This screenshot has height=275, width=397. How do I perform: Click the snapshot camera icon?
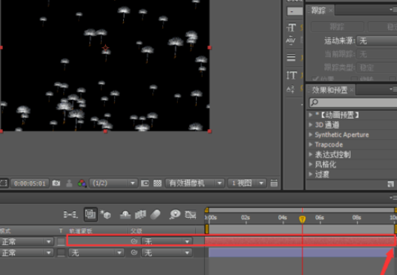click(x=56, y=183)
